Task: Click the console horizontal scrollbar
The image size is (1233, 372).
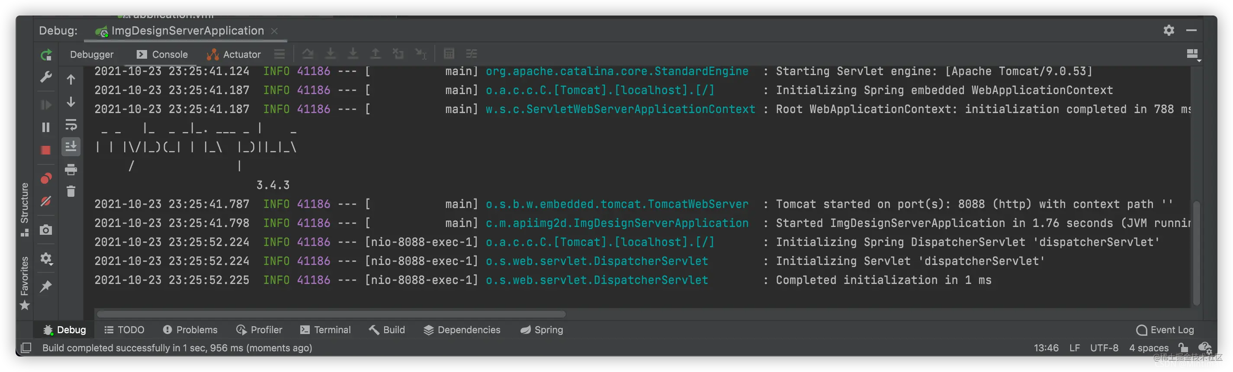Action: (331, 314)
